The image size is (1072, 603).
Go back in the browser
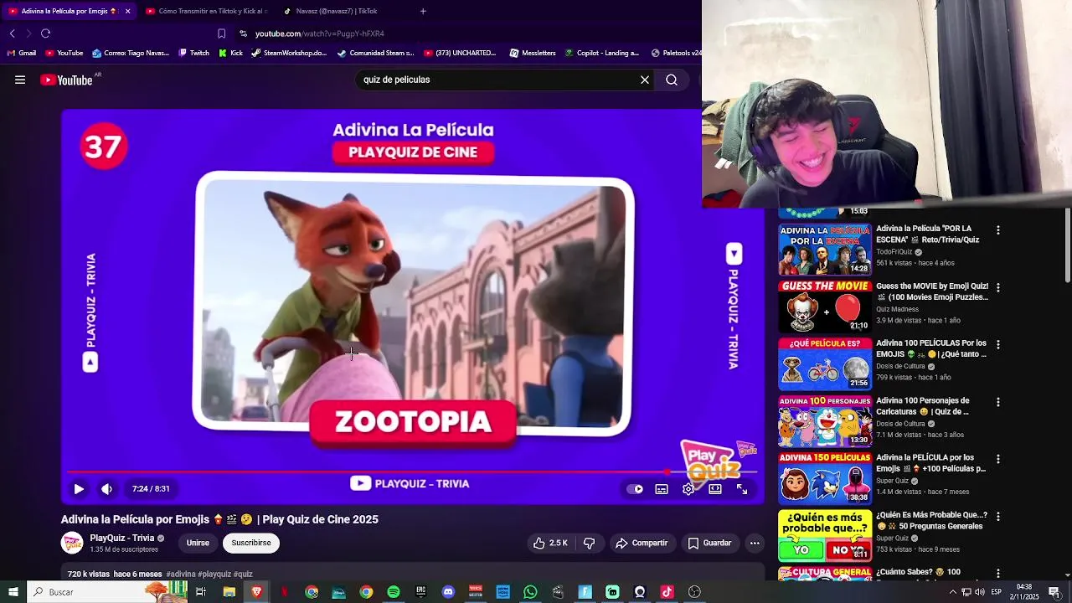13,33
